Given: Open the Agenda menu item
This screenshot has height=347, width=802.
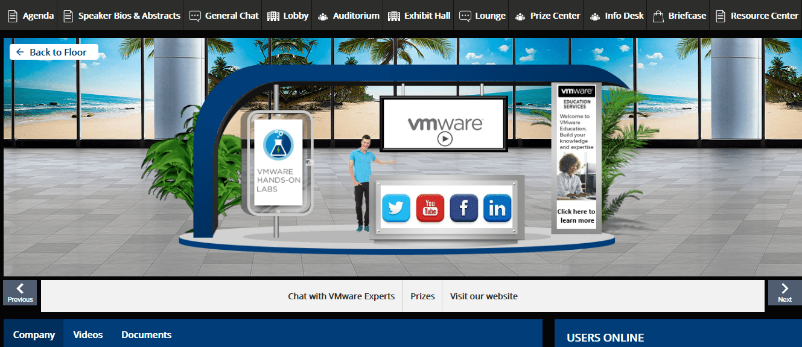Looking at the screenshot, I should (x=31, y=16).
